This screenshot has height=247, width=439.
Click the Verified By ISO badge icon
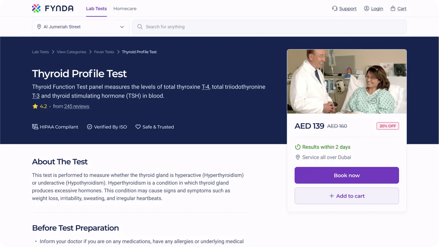click(x=90, y=127)
